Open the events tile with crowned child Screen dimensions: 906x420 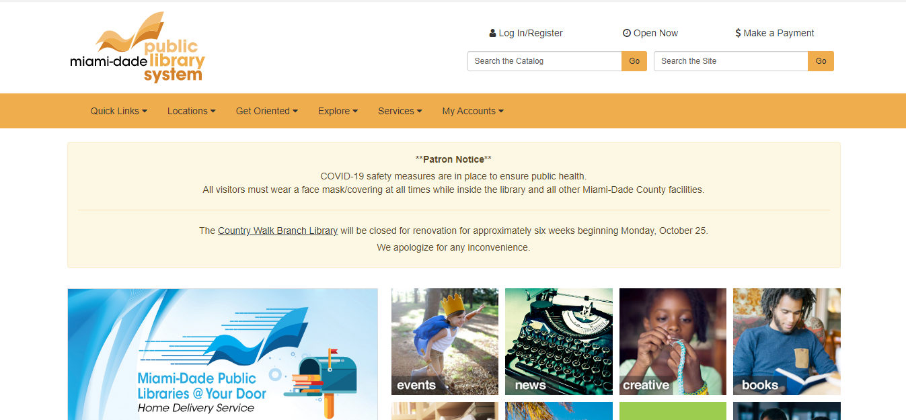click(x=445, y=341)
